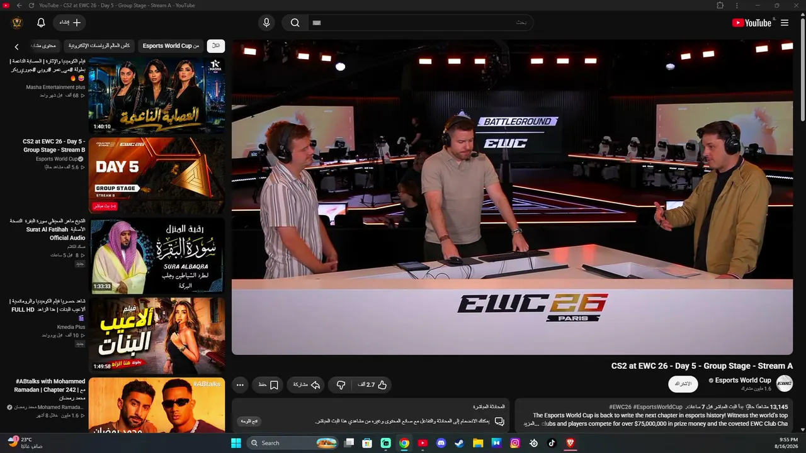806x453 pixels.
Task: Click the magnifying glass search button
Action: click(x=295, y=23)
